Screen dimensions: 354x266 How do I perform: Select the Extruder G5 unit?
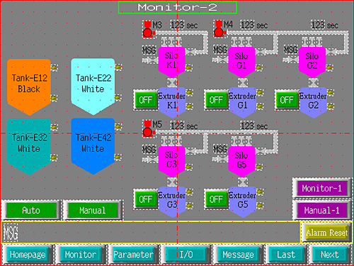coord(242,202)
